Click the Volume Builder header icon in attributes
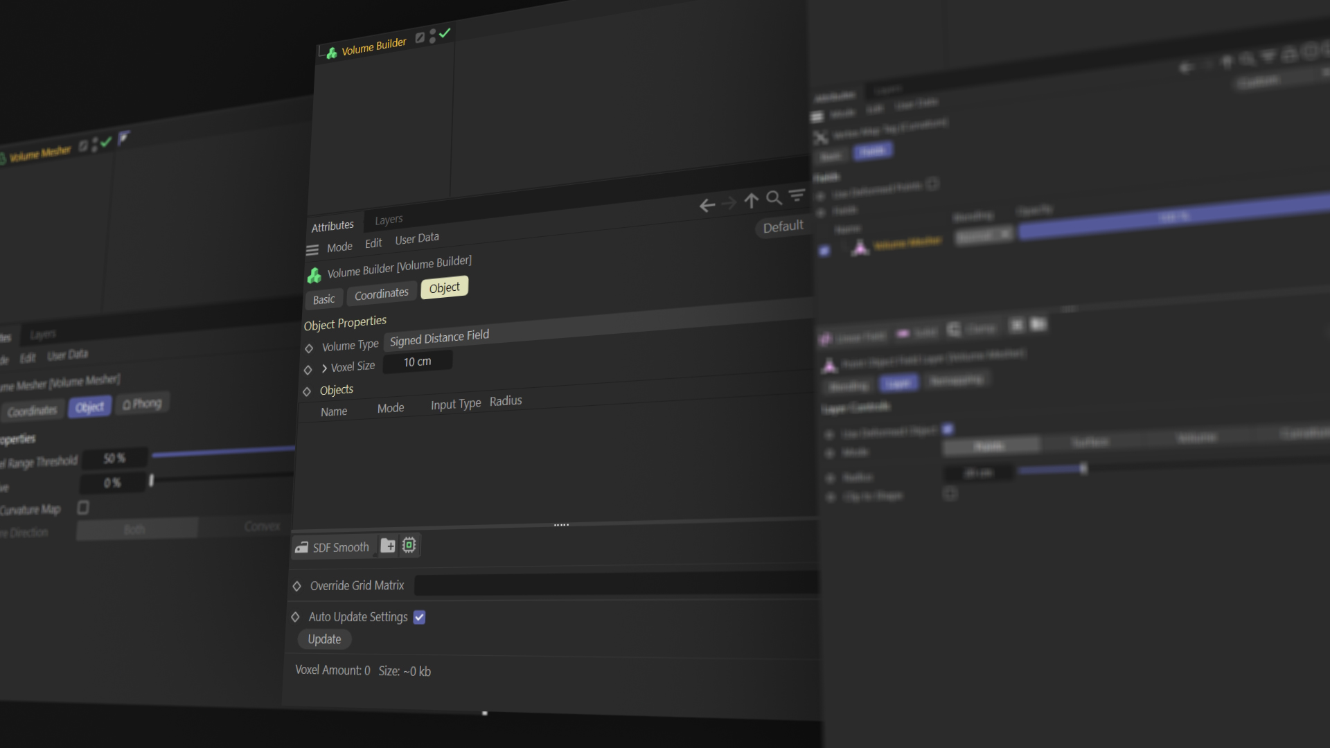The width and height of the screenshot is (1330, 748). (314, 276)
